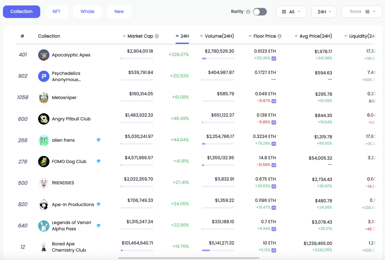This screenshot has width=385, height=260.
Task: Open Bored Ape Chemistry Club name link
Action: pyautogui.click(x=69, y=247)
